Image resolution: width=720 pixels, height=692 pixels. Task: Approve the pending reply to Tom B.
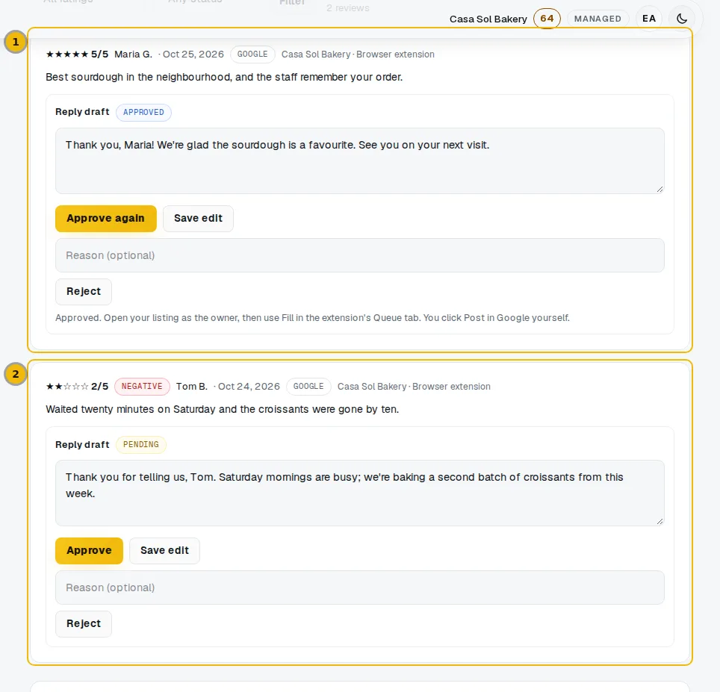89,551
